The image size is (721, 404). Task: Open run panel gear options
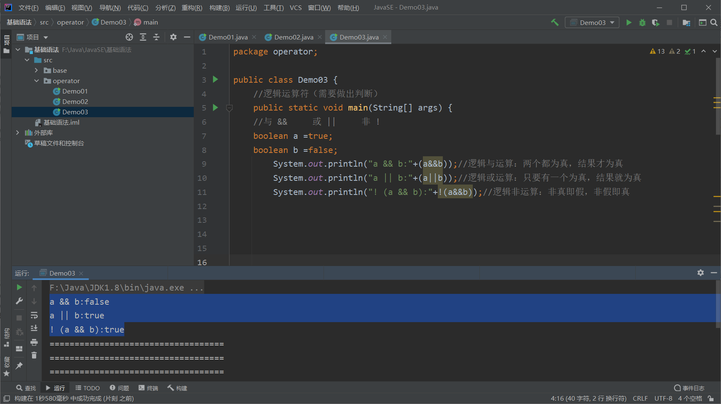click(x=701, y=273)
